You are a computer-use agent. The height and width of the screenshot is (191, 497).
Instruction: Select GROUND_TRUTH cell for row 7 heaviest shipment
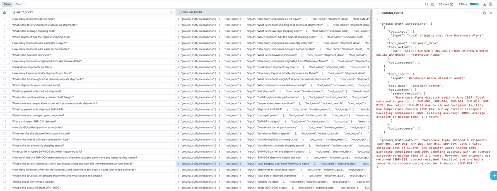tap(273, 55)
